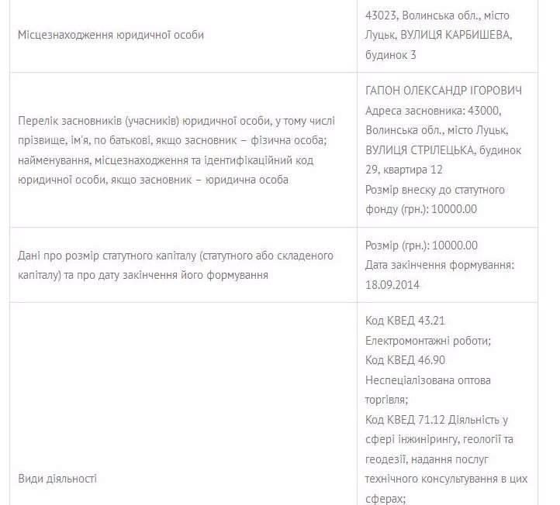This screenshot has width=560, height=505.
Task: Click founder name "ГАПОН ОЛЕКСАНДР ІГОРОВИЧ"
Action: tap(443, 91)
